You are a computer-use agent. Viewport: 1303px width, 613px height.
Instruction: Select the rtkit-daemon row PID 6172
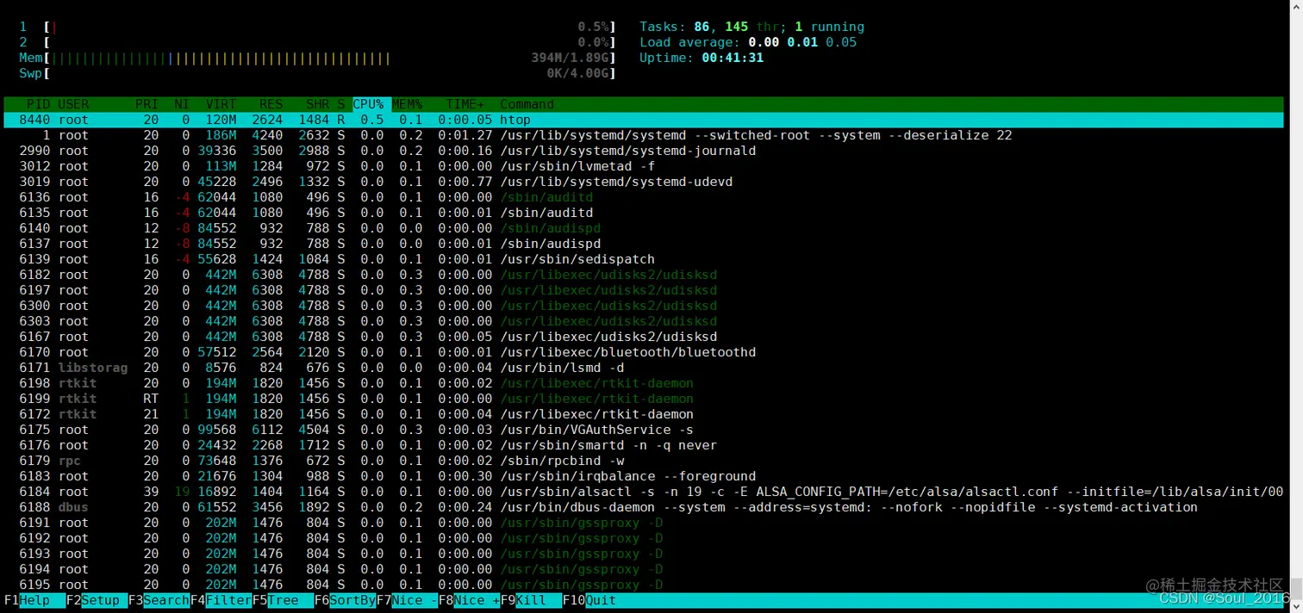point(644,414)
